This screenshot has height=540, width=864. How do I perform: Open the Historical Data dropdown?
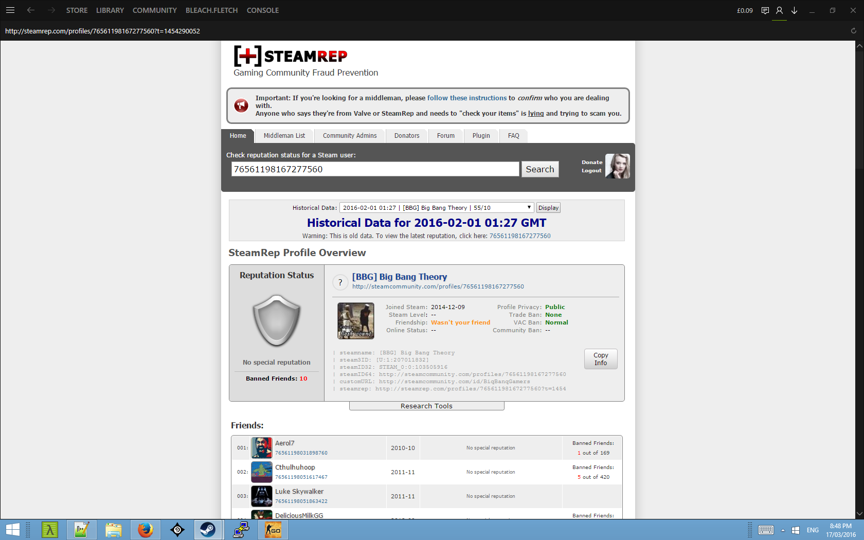(x=436, y=208)
